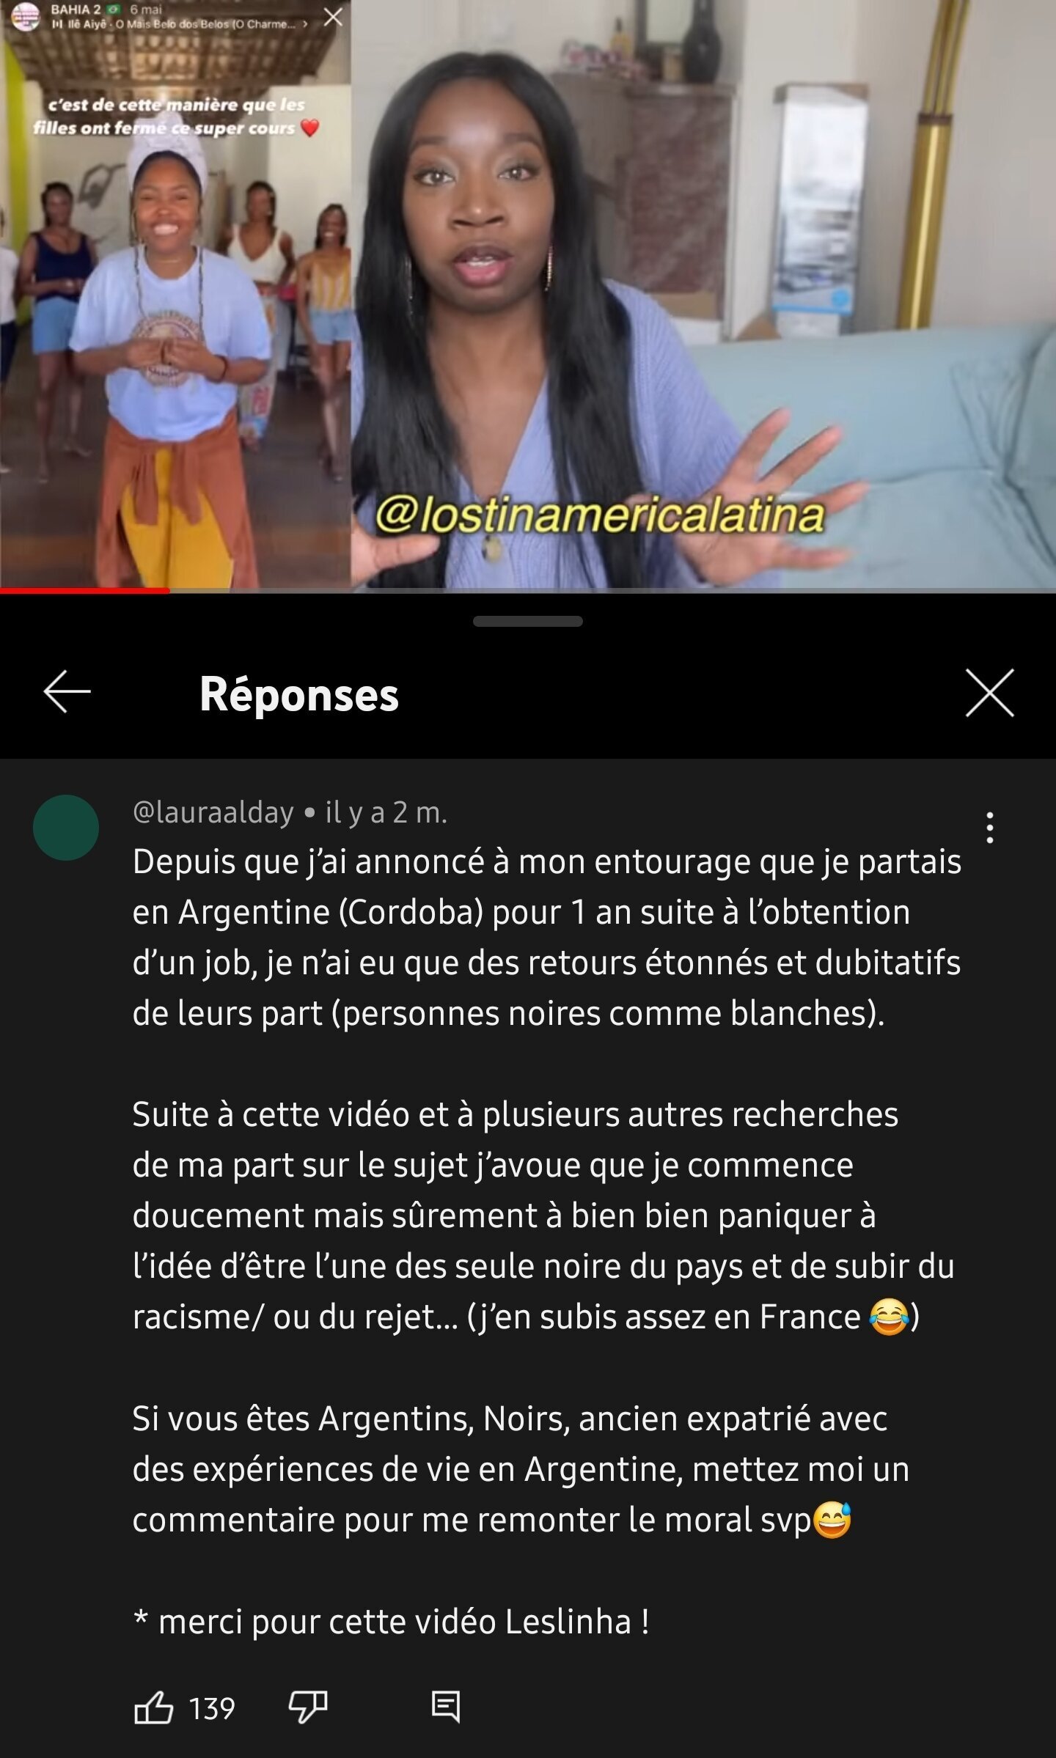Click the small X on the embedded story
The width and height of the screenshot is (1056, 1758).
click(x=334, y=17)
